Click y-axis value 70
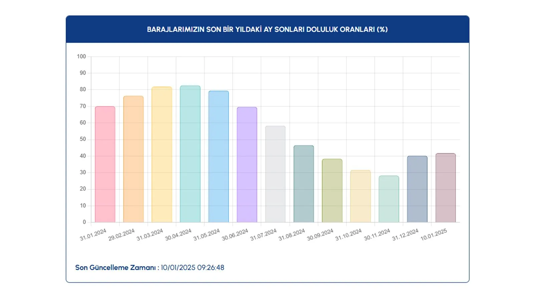 pyautogui.click(x=83, y=106)
